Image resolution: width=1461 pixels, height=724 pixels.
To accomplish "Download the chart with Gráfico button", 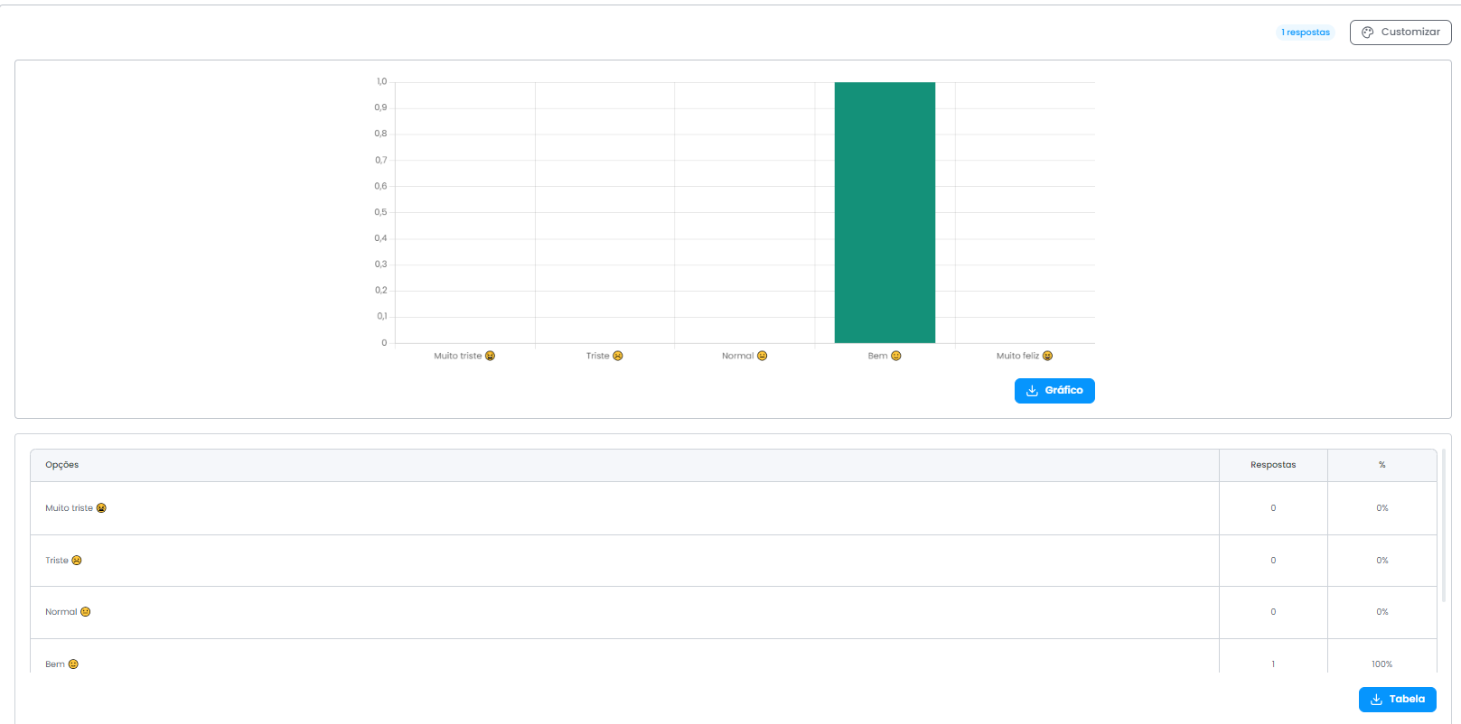I will pyautogui.click(x=1054, y=391).
